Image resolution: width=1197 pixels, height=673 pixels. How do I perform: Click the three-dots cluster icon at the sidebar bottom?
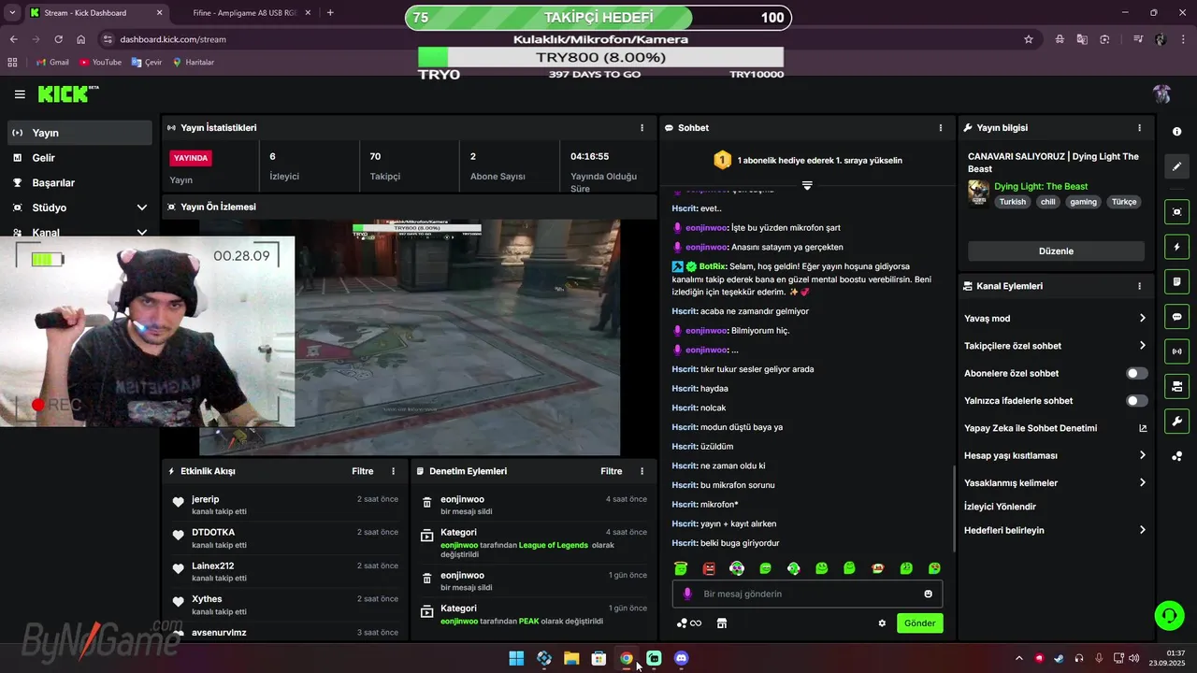(x=1176, y=456)
